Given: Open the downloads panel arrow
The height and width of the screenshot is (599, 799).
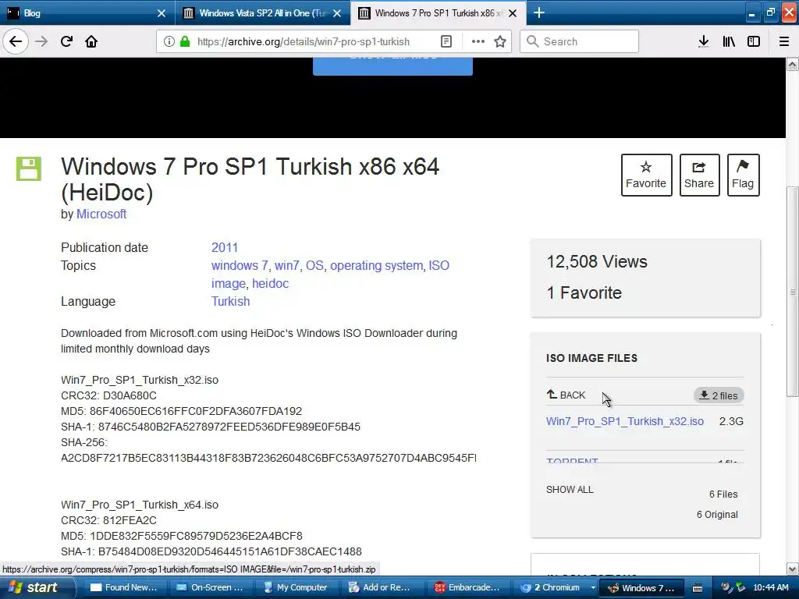Looking at the screenshot, I should pyautogui.click(x=703, y=41).
